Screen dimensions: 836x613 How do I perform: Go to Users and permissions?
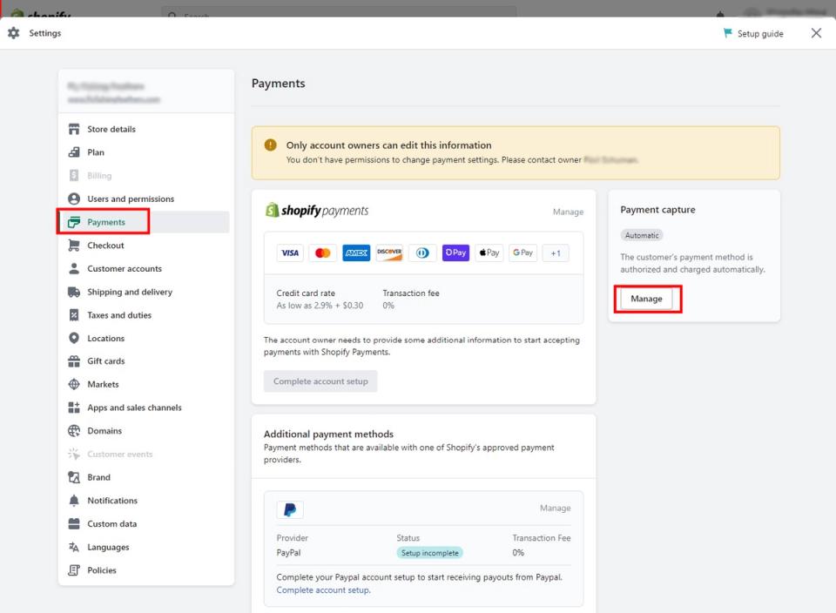pyautogui.click(x=131, y=199)
